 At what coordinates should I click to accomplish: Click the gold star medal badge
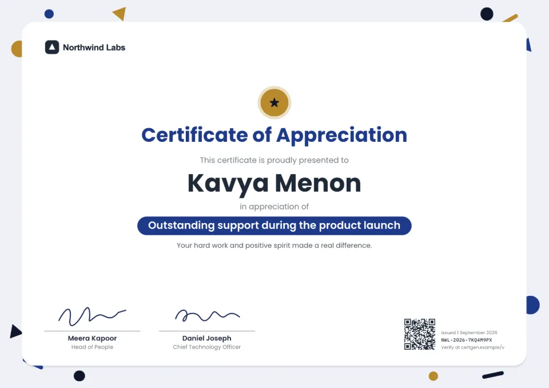coord(274,102)
